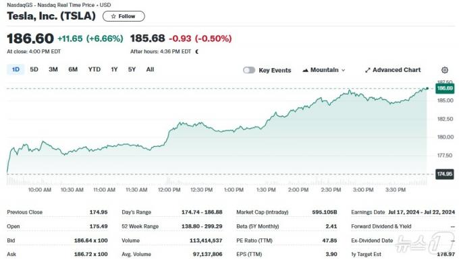Select the 3M range tab

point(53,69)
